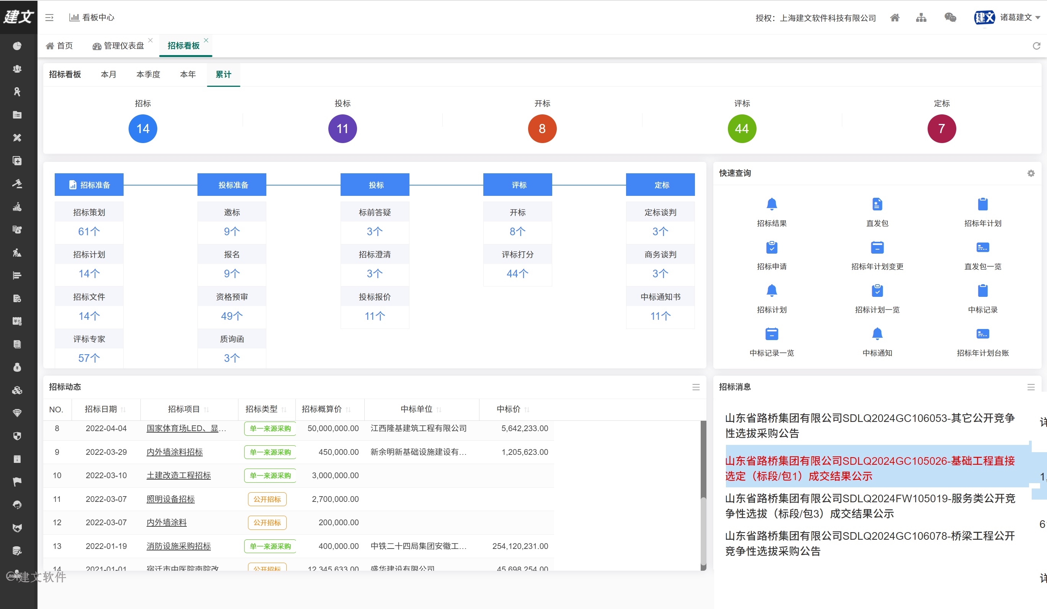Click the pie chart icon in sidebar
Screen dimensions: 1047x609
(x=17, y=46)
